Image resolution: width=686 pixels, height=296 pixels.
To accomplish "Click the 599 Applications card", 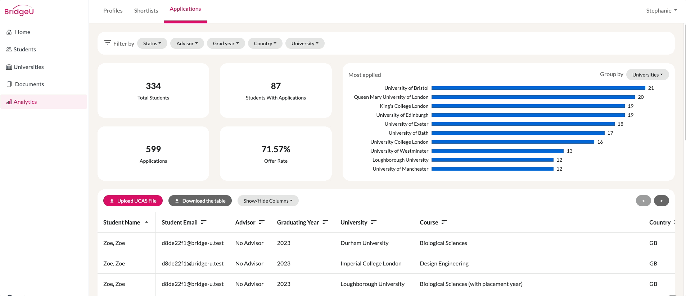I will [153, 153].
